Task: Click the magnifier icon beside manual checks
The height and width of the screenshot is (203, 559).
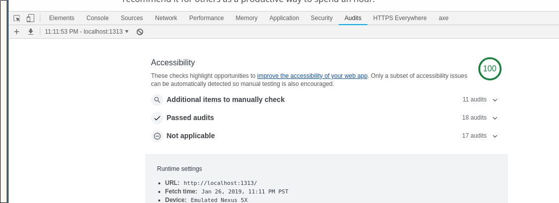Action: pos(157,100)
